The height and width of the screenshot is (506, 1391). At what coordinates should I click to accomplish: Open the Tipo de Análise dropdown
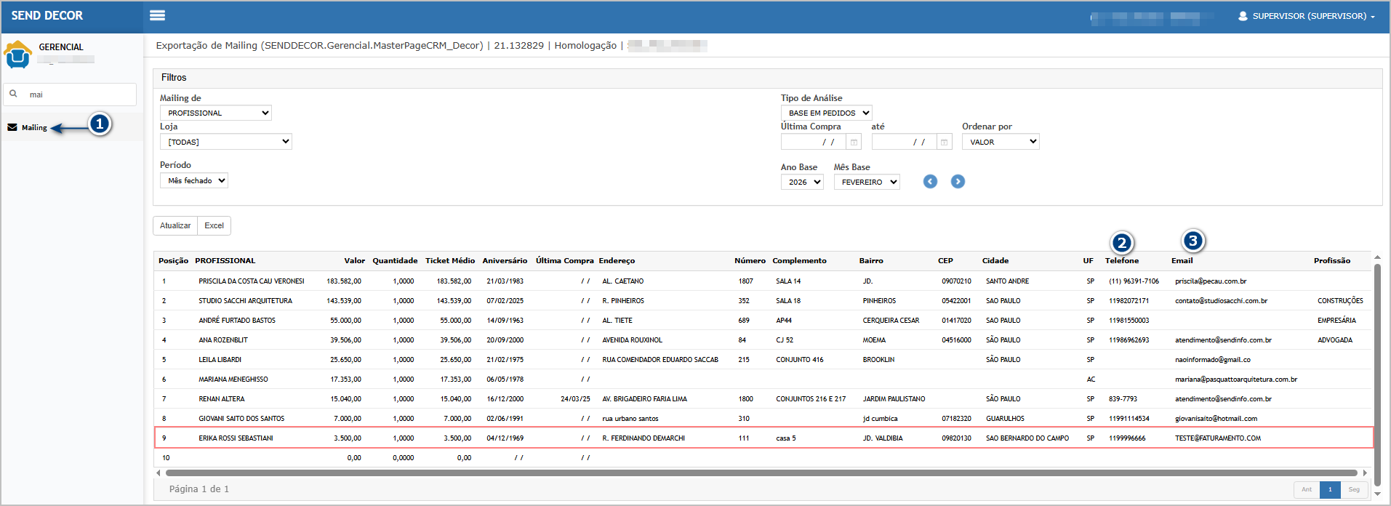827,113
